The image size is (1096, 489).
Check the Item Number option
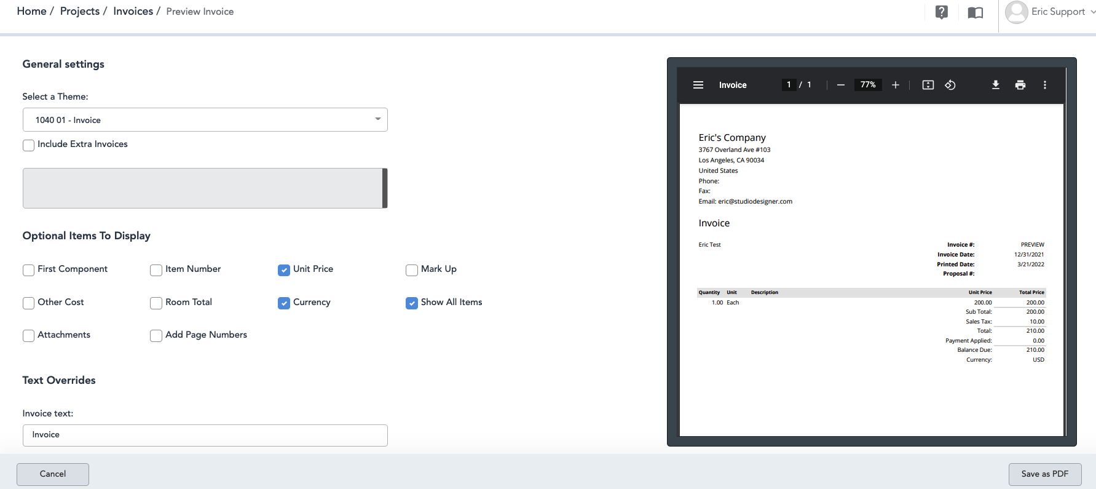(x=156, y=270)
